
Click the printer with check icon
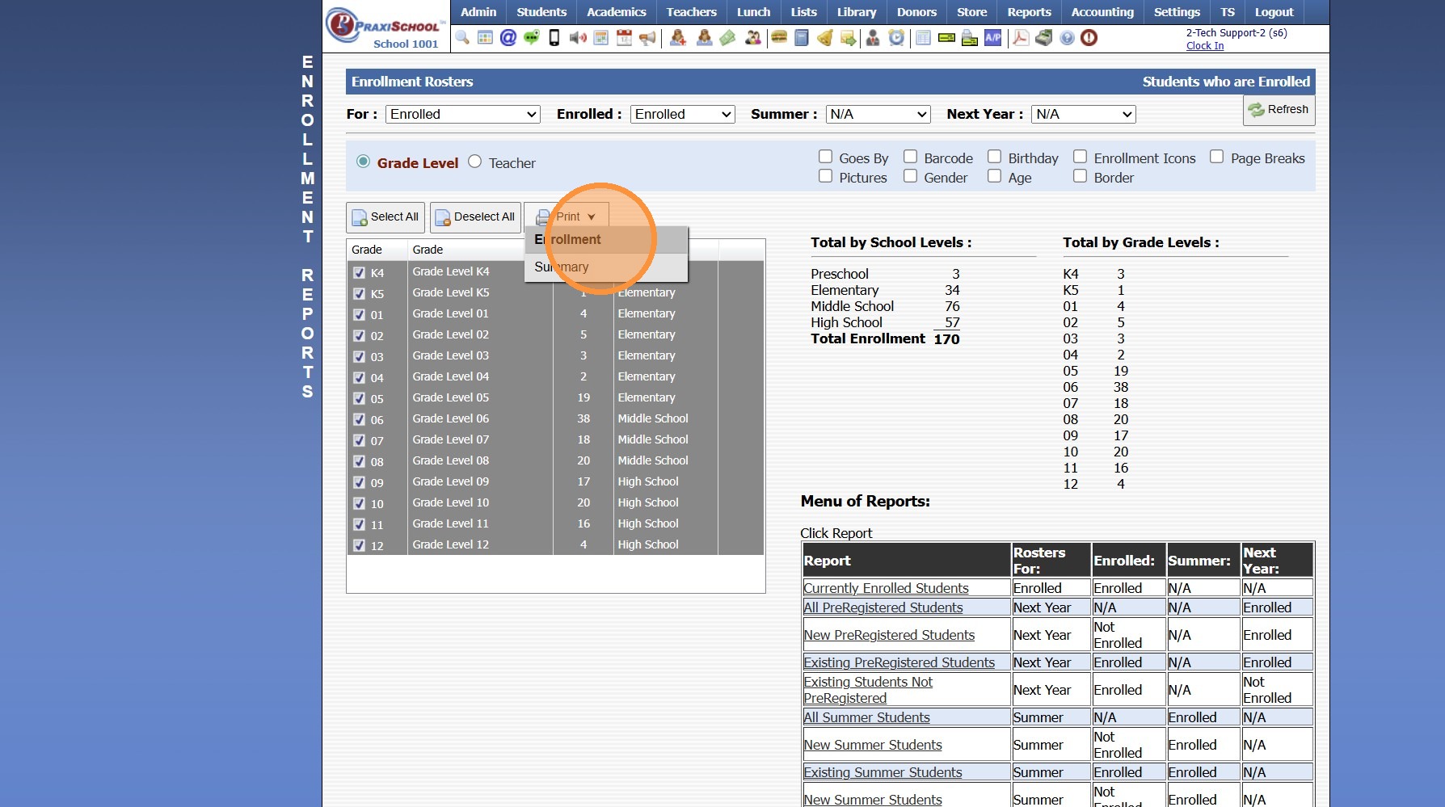[x=970, y=38]
